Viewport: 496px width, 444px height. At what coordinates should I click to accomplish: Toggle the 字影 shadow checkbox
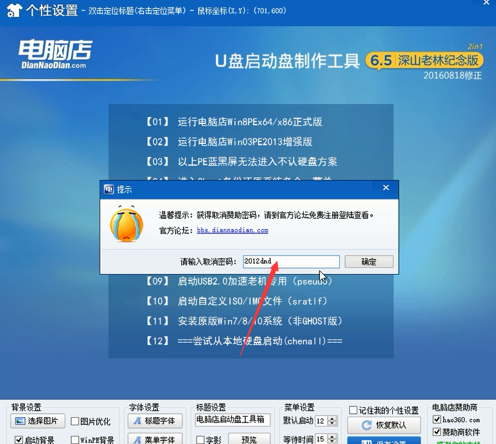[200, 439]
